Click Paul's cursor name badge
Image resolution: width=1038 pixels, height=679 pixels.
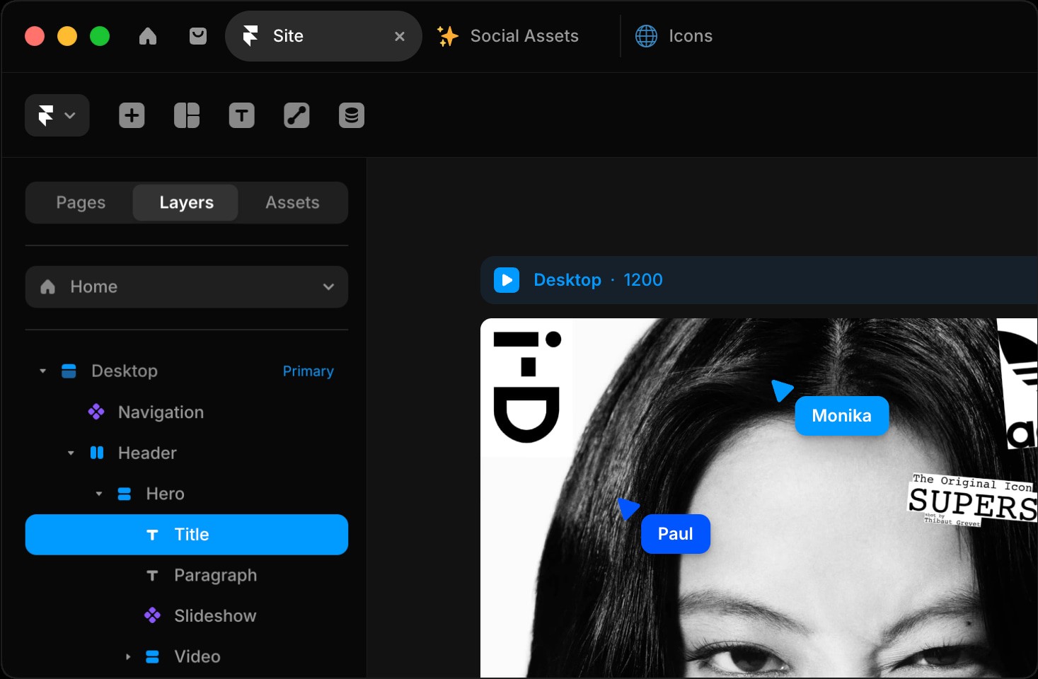point(675,534)
